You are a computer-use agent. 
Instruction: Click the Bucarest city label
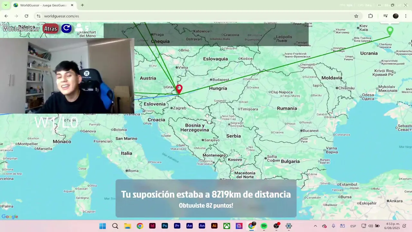(310, 130)
